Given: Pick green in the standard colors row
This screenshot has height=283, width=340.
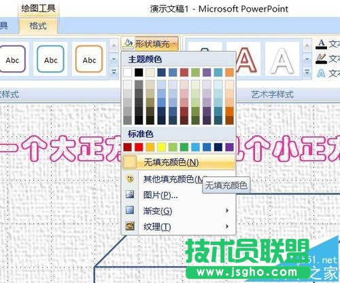Looking at the screenshot, I should tap(184, 147).
